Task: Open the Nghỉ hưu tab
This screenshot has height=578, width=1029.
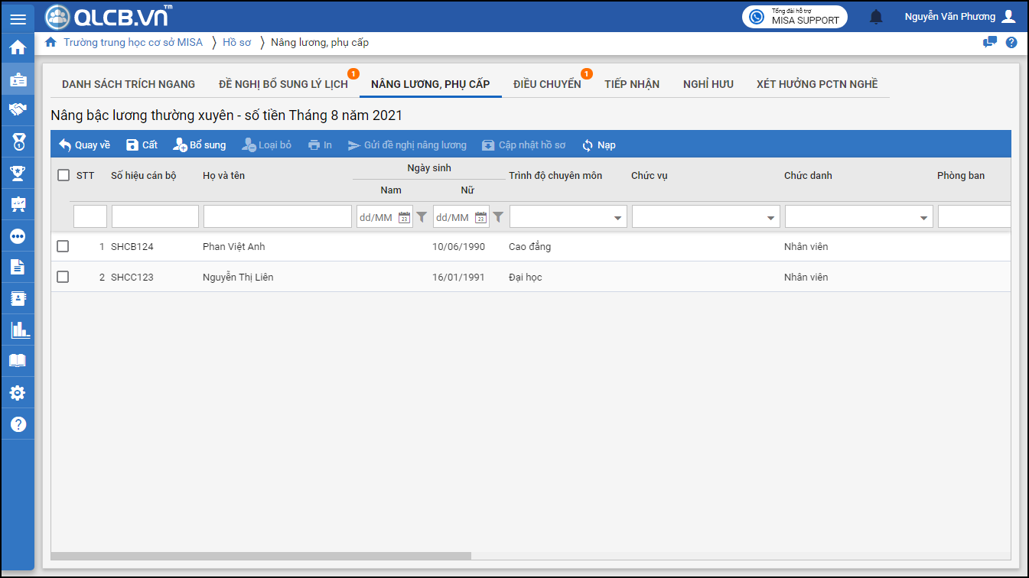Action: [x=708, y=84]
